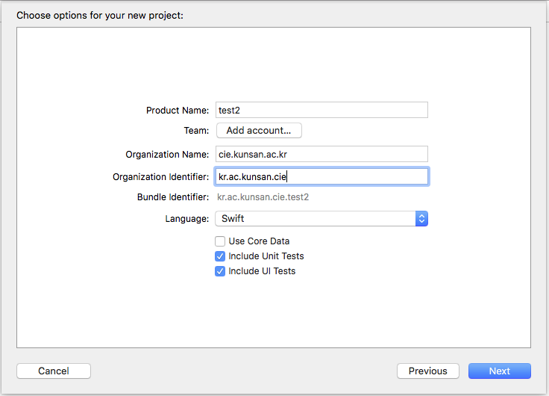Click inside the Organization Identifier field
Image resolution: width=549 pixels, height=396 pixels.
click(x=321, y=176)
